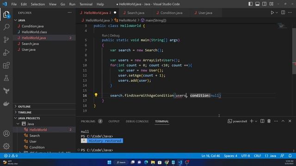
Task: Maximize the panel size chevron
Action: [283, 121]
